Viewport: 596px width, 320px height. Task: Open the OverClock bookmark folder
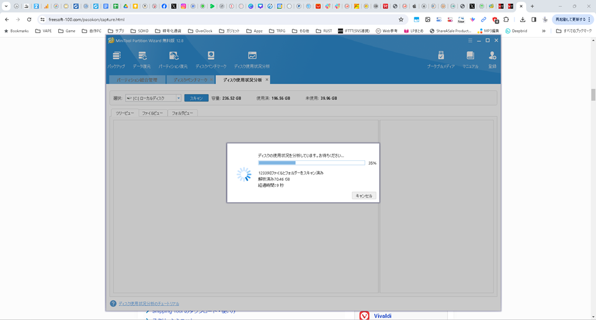(x=200, y=31)
